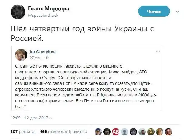Click the red AB liker avatar
Screen dimensions: 190x140
(115, 131)
